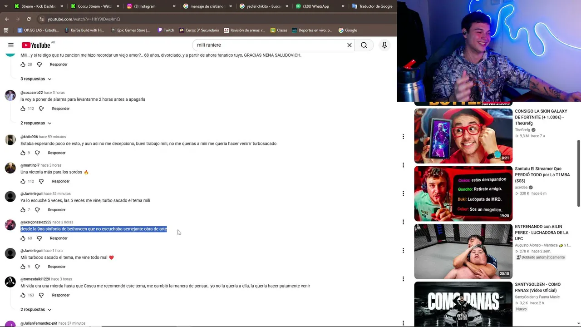The width and height of the screenshot is (581, 327).
Task: Start voice search with the microphone
Action: (x=384, y=45)
